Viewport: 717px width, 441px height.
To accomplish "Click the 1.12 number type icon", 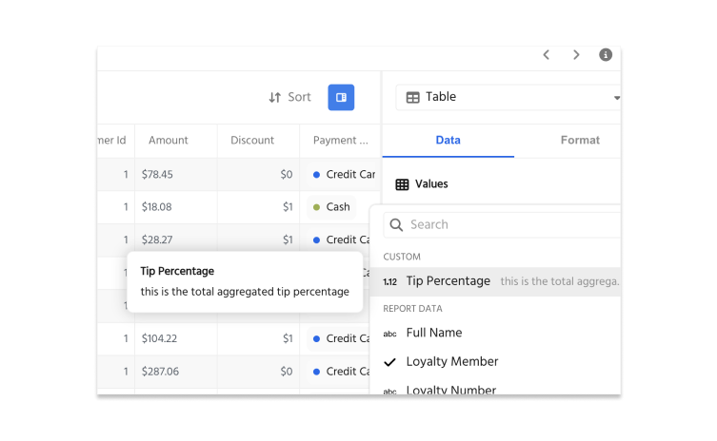I will click(x=390, y=282).
